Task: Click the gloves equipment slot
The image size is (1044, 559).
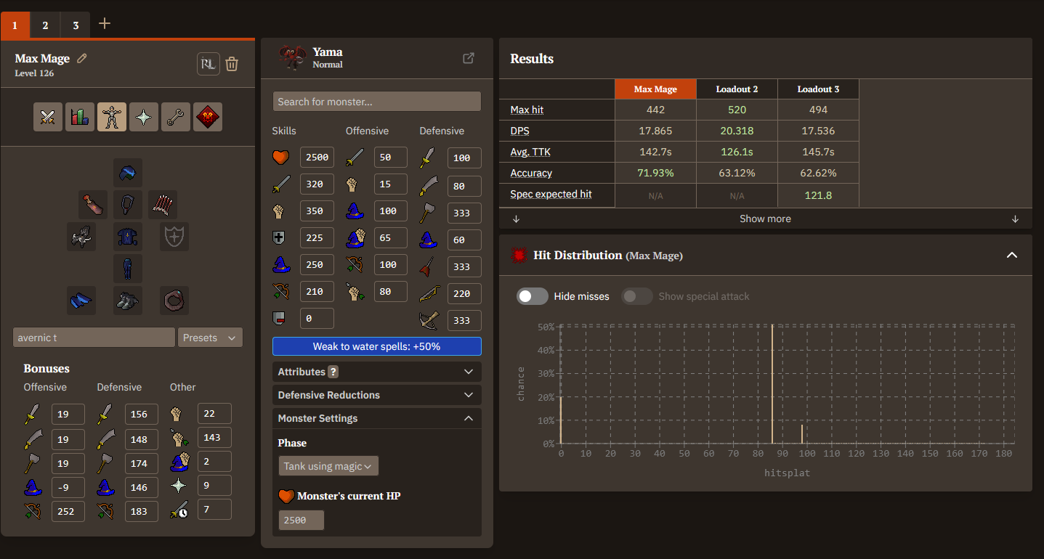Action: (81, 301)
